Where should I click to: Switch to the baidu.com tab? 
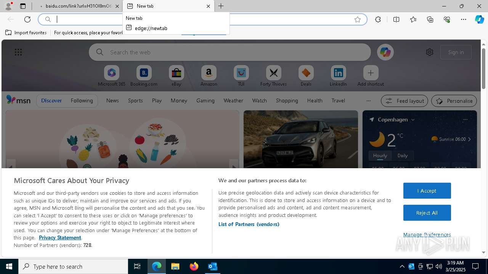tap(77, 6)
